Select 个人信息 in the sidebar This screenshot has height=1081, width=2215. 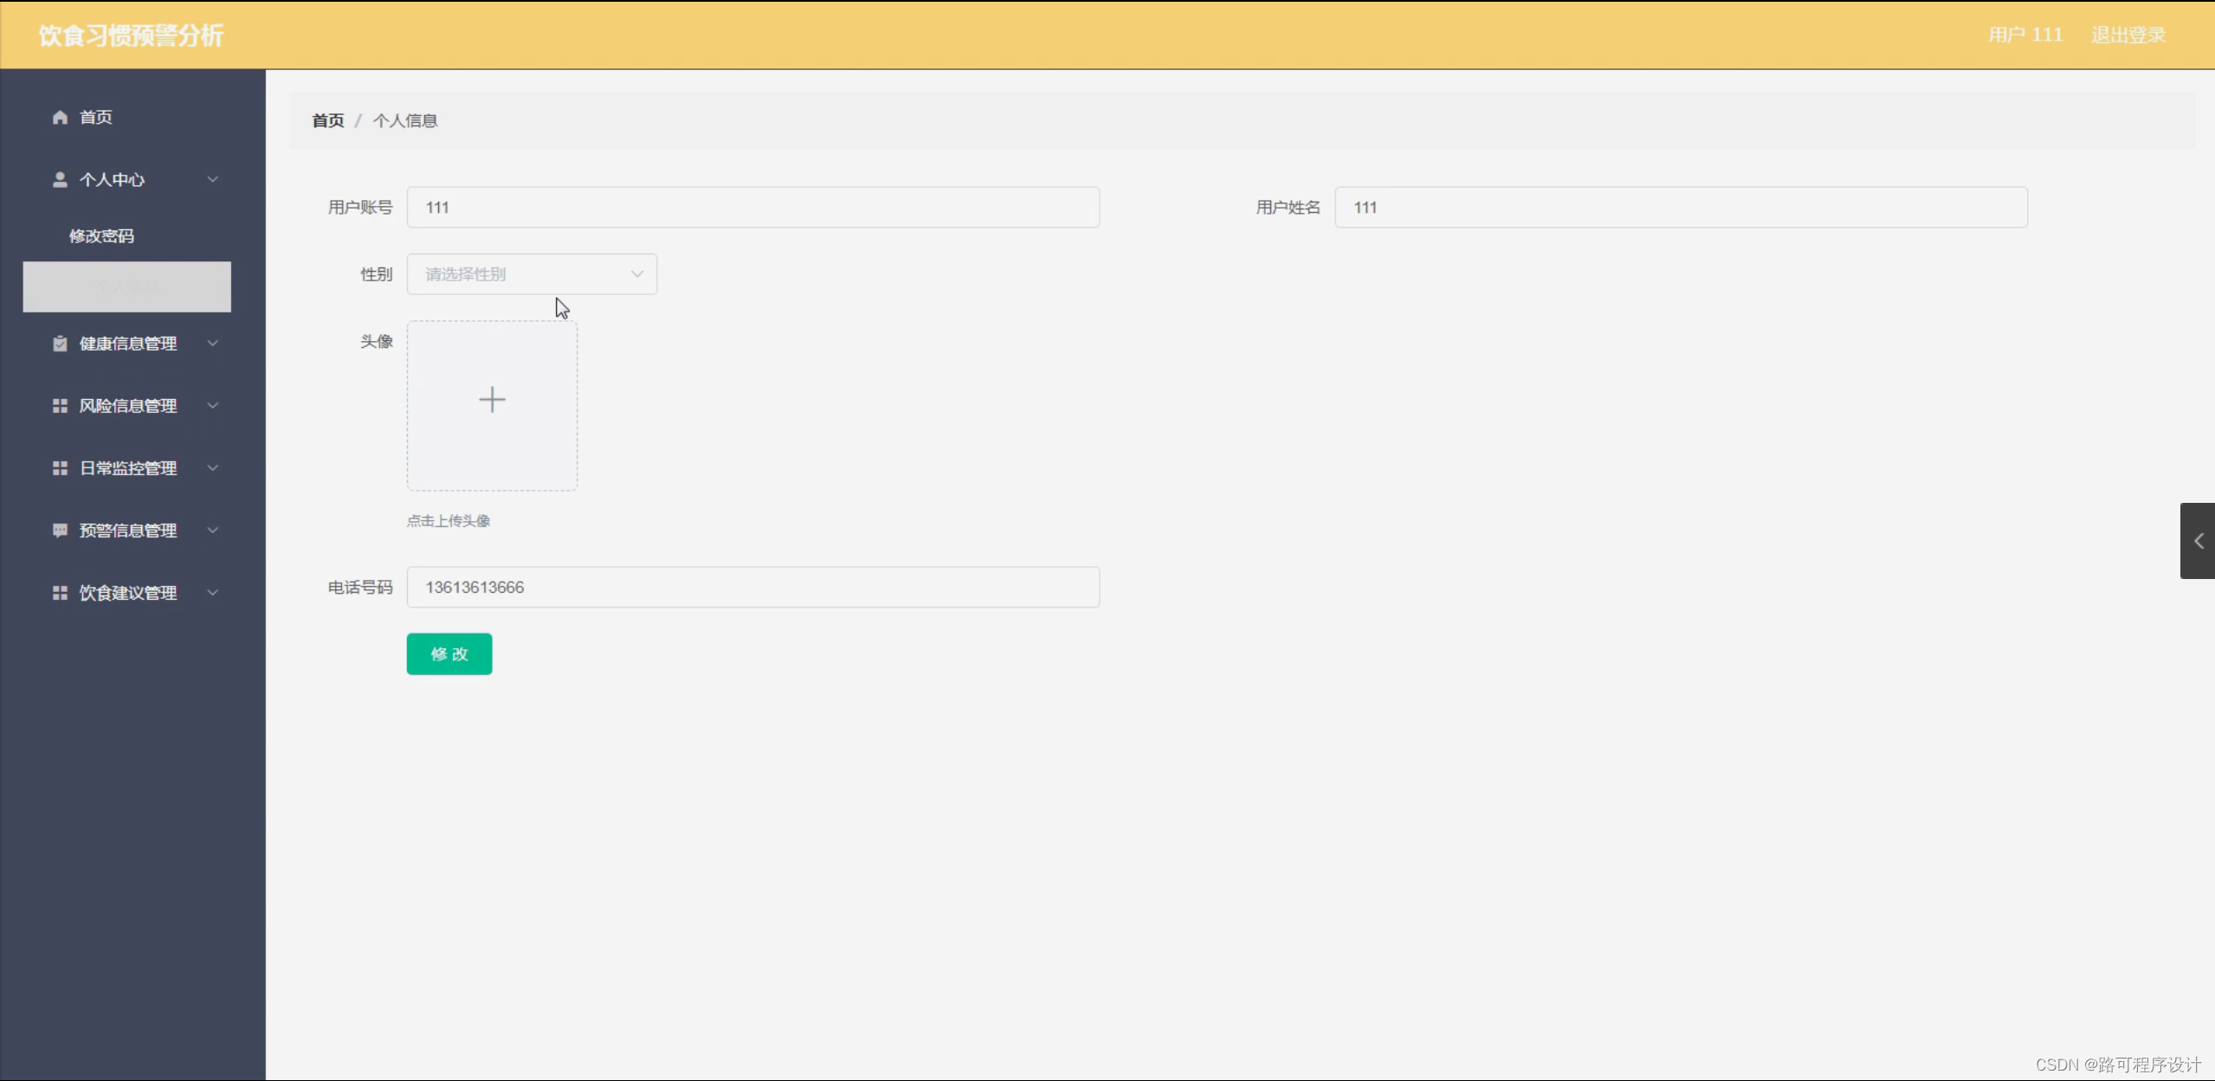point(126,286)
